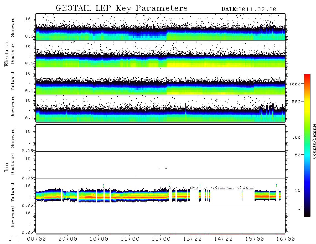
Task: Click the 16:00 time tick label
Action: coord(286,239)
